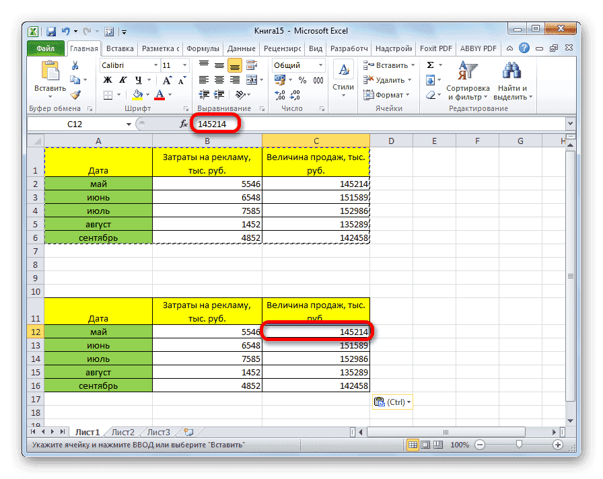Toggle bold formatting
Viewport: 603px width, 479px height.
(x=108, y=79)
